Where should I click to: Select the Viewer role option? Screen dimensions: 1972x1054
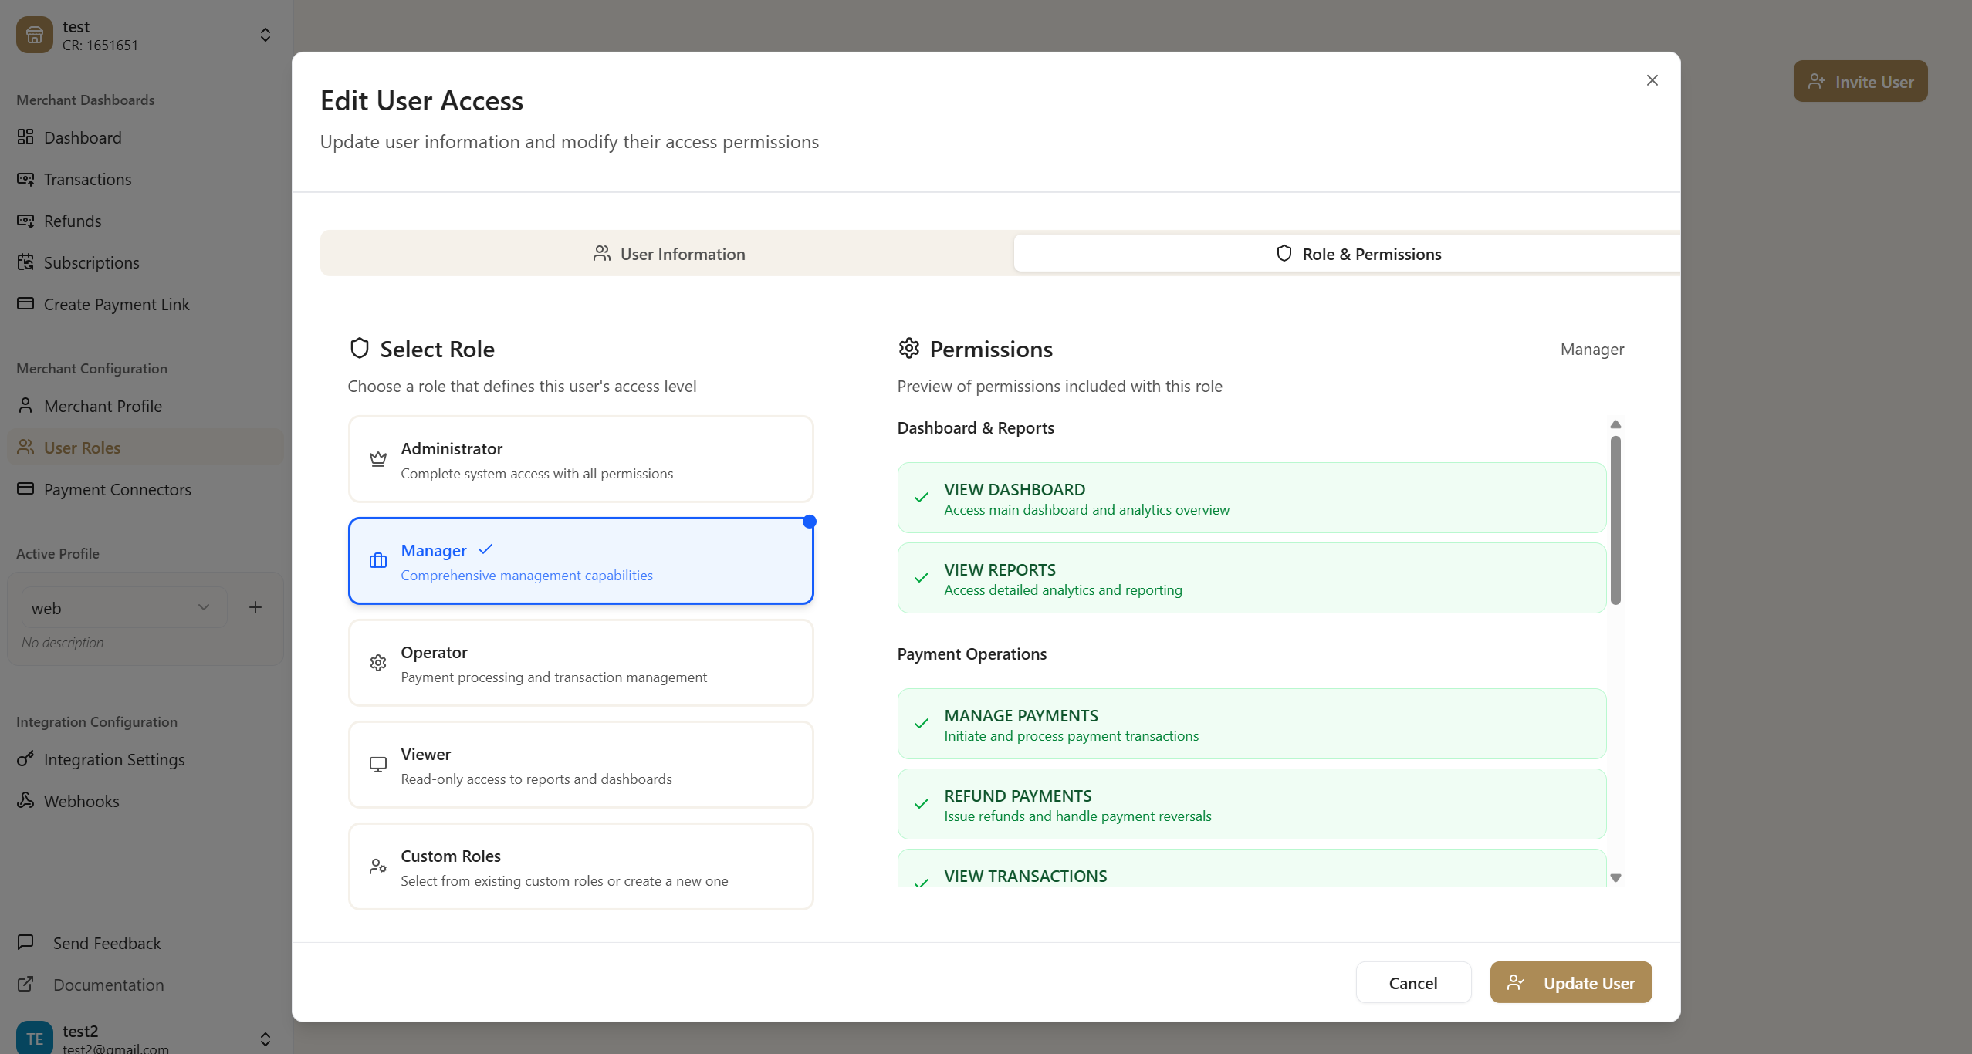(x=580, y=765)
